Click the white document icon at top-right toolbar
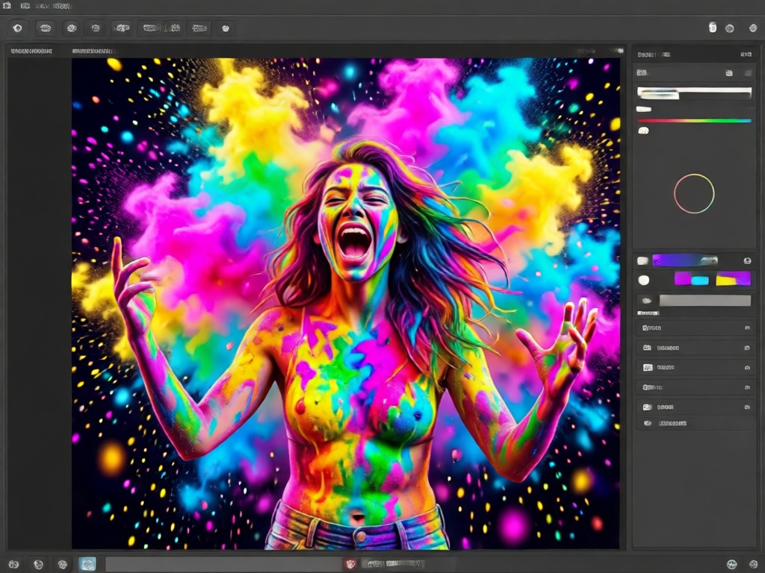The height and width of the screenshot is (573, 765). pyautogui.click(x=712, y=28)
